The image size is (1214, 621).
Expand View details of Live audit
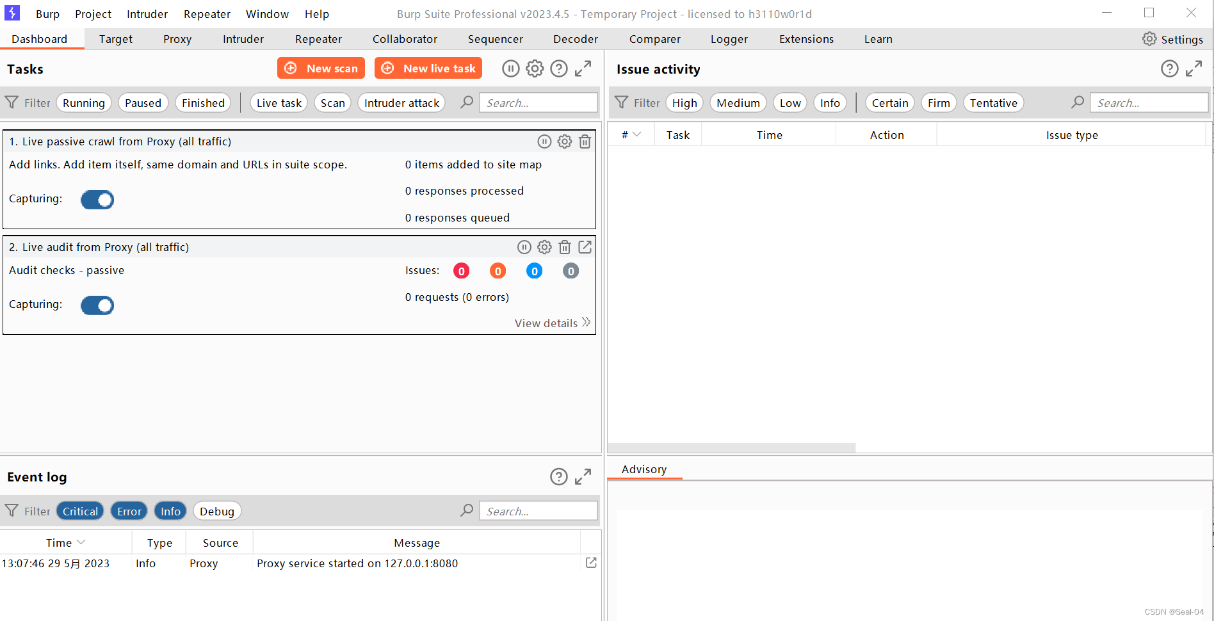[553, 323]
